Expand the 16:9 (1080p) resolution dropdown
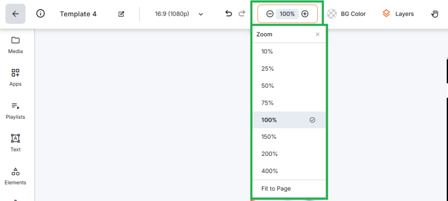 (x=179, y=14)
